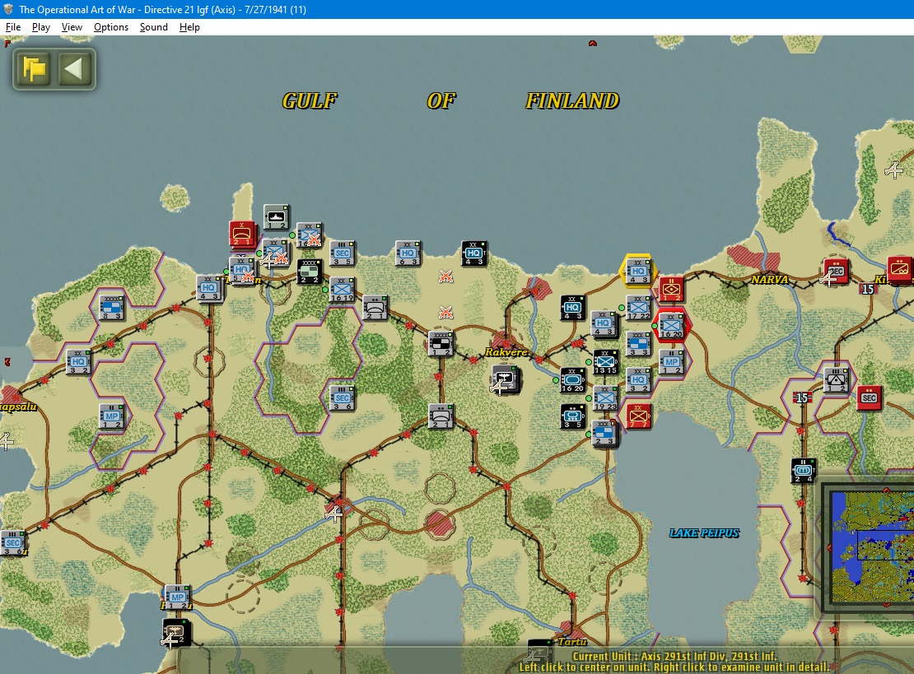Select the artillery unit 2-1 south of Rakvere road
The height and width of the screenshot is (674, 914).
[x=441, y=416]
